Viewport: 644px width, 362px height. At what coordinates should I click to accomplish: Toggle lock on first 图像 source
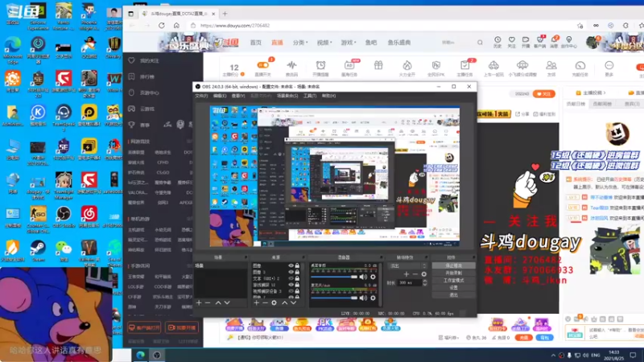297,265
